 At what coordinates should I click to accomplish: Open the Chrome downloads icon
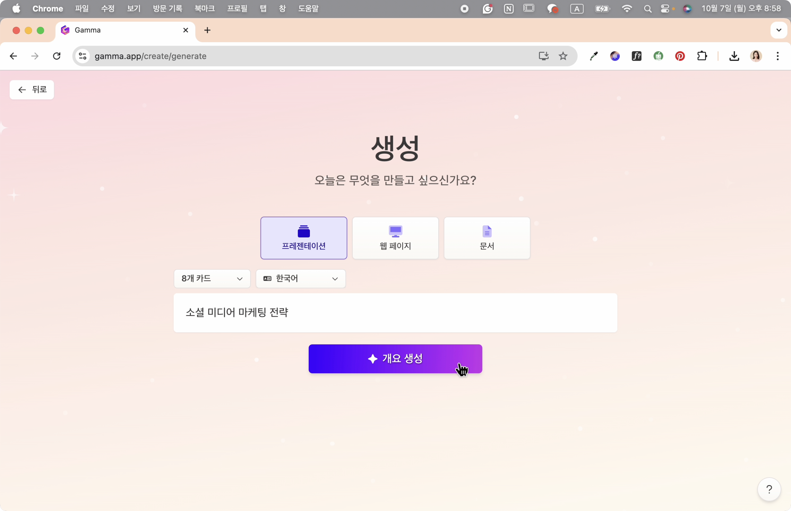734,56
